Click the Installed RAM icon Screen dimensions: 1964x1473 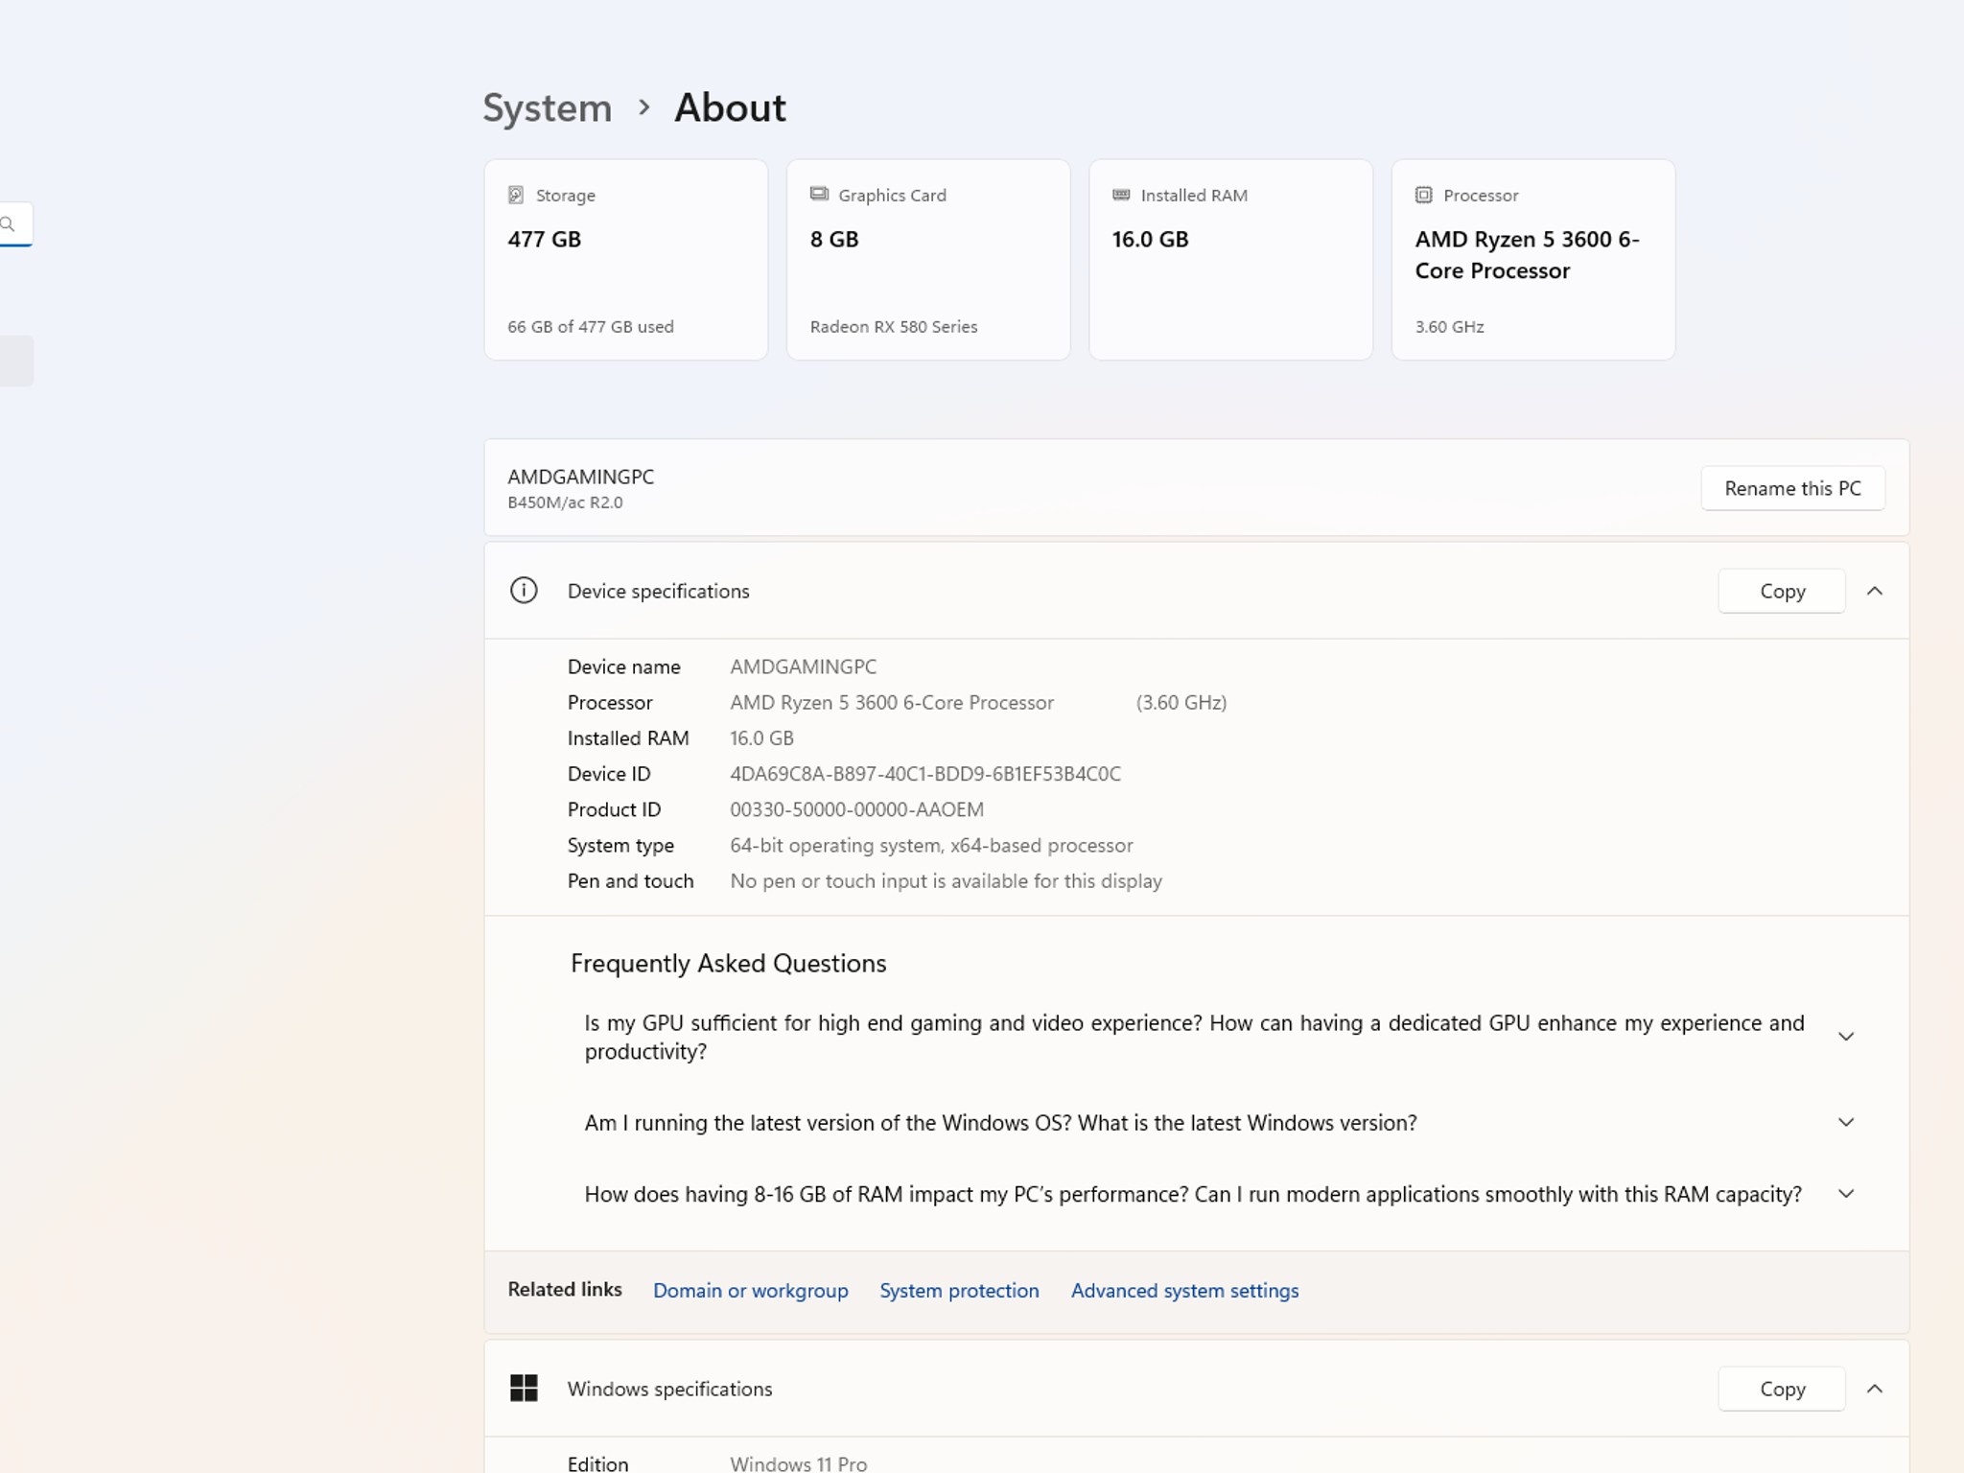click(x=1121, y=195)
